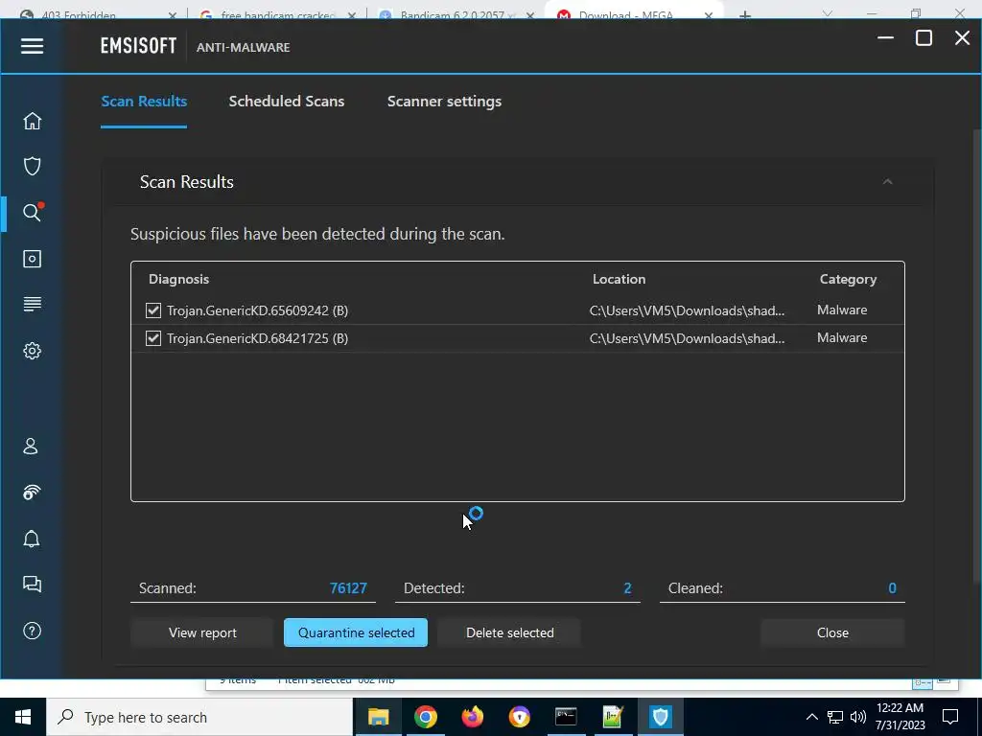Open the Action Center notification icon

[950, 717]
